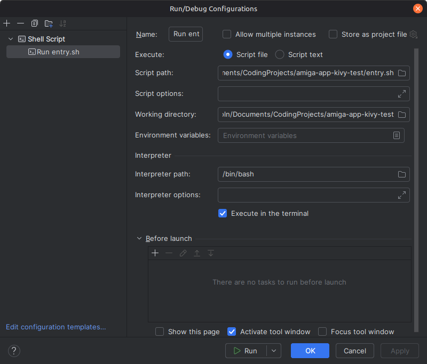Click the Sort configurations alphabetically icon
This screenshot has height=364, width=427.
pyautogui.click(x=63, y=23)
